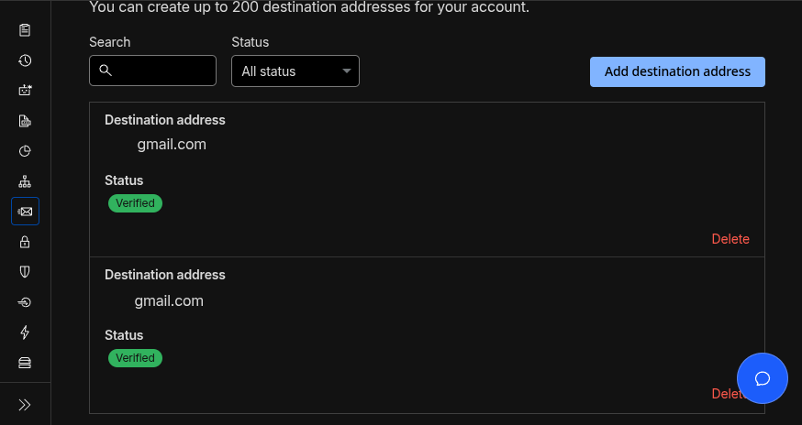Click the shield Security sidebar icon
802x425 pixels.
click(x=25, y=272)
